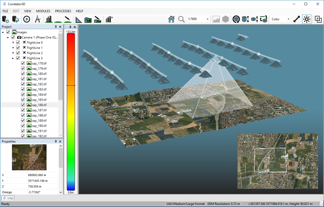The image size is (324, 207).
Task: Click the elevation color scale legend
Action: pos(70,112)
